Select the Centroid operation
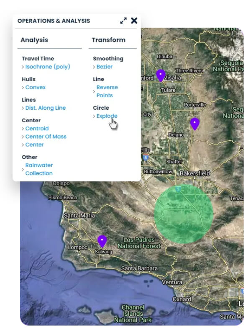Viewport: 246px width, 335px height. [37, 129]
